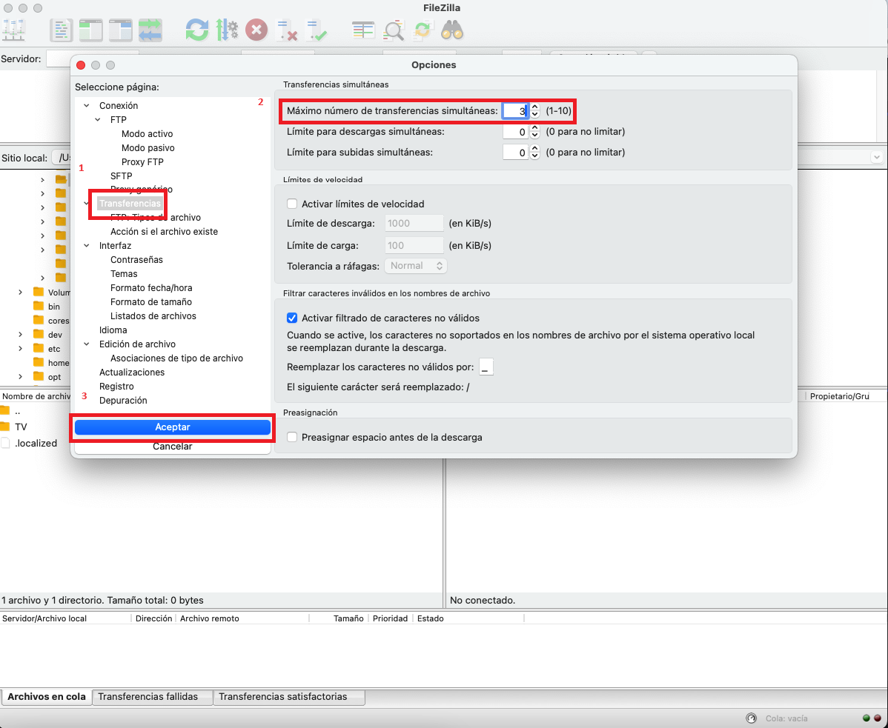
Task: Select the Listados de archivos page
Action: 153,316
